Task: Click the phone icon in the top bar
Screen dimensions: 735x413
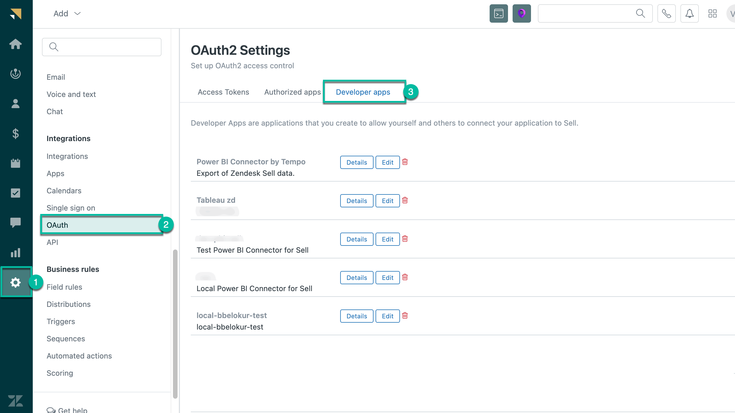Action: [x=666, y=13]
